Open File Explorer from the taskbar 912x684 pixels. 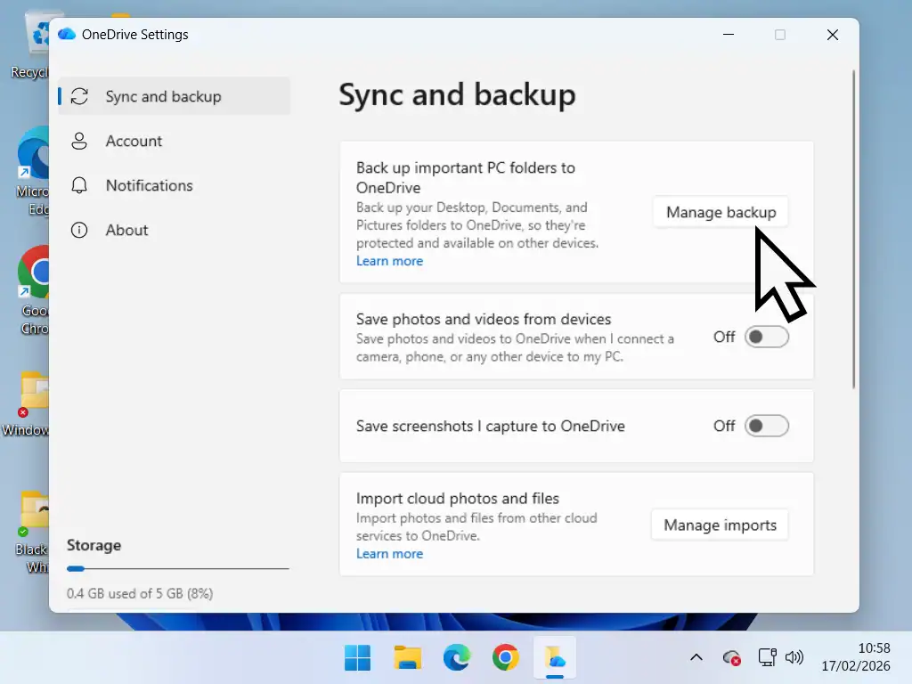coord(407,657)
